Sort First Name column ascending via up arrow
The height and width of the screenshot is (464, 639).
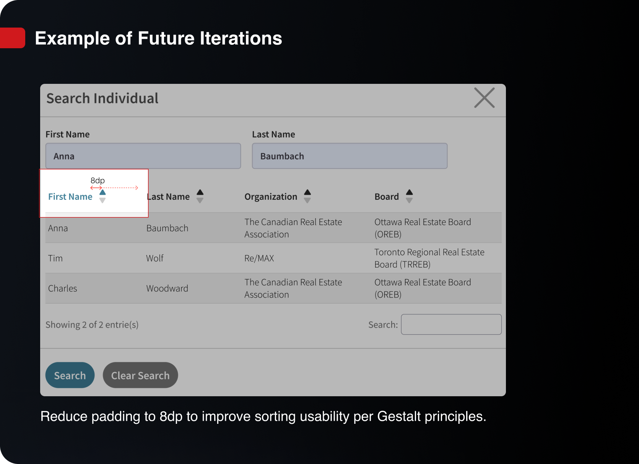[102, 193]
